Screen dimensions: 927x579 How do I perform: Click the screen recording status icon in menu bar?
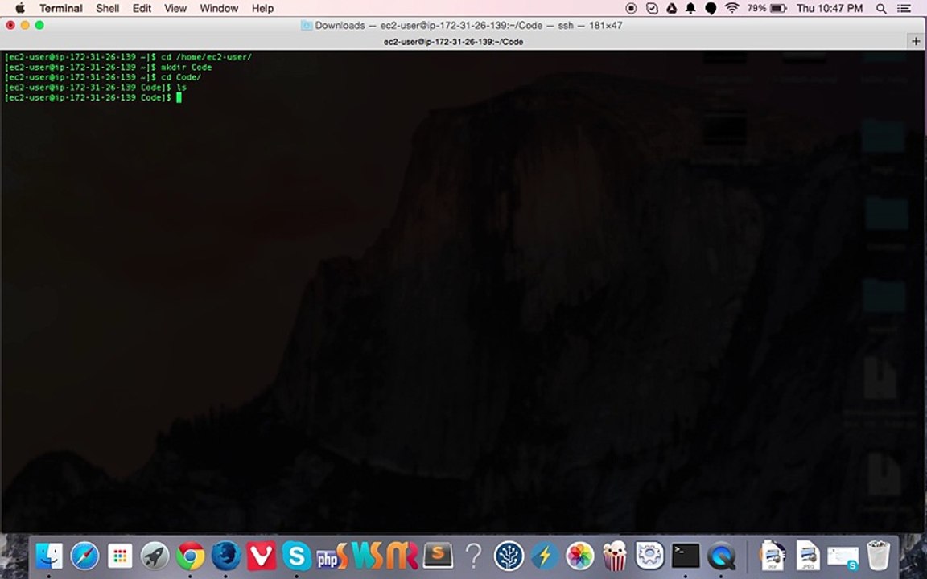tap(632, 8)
